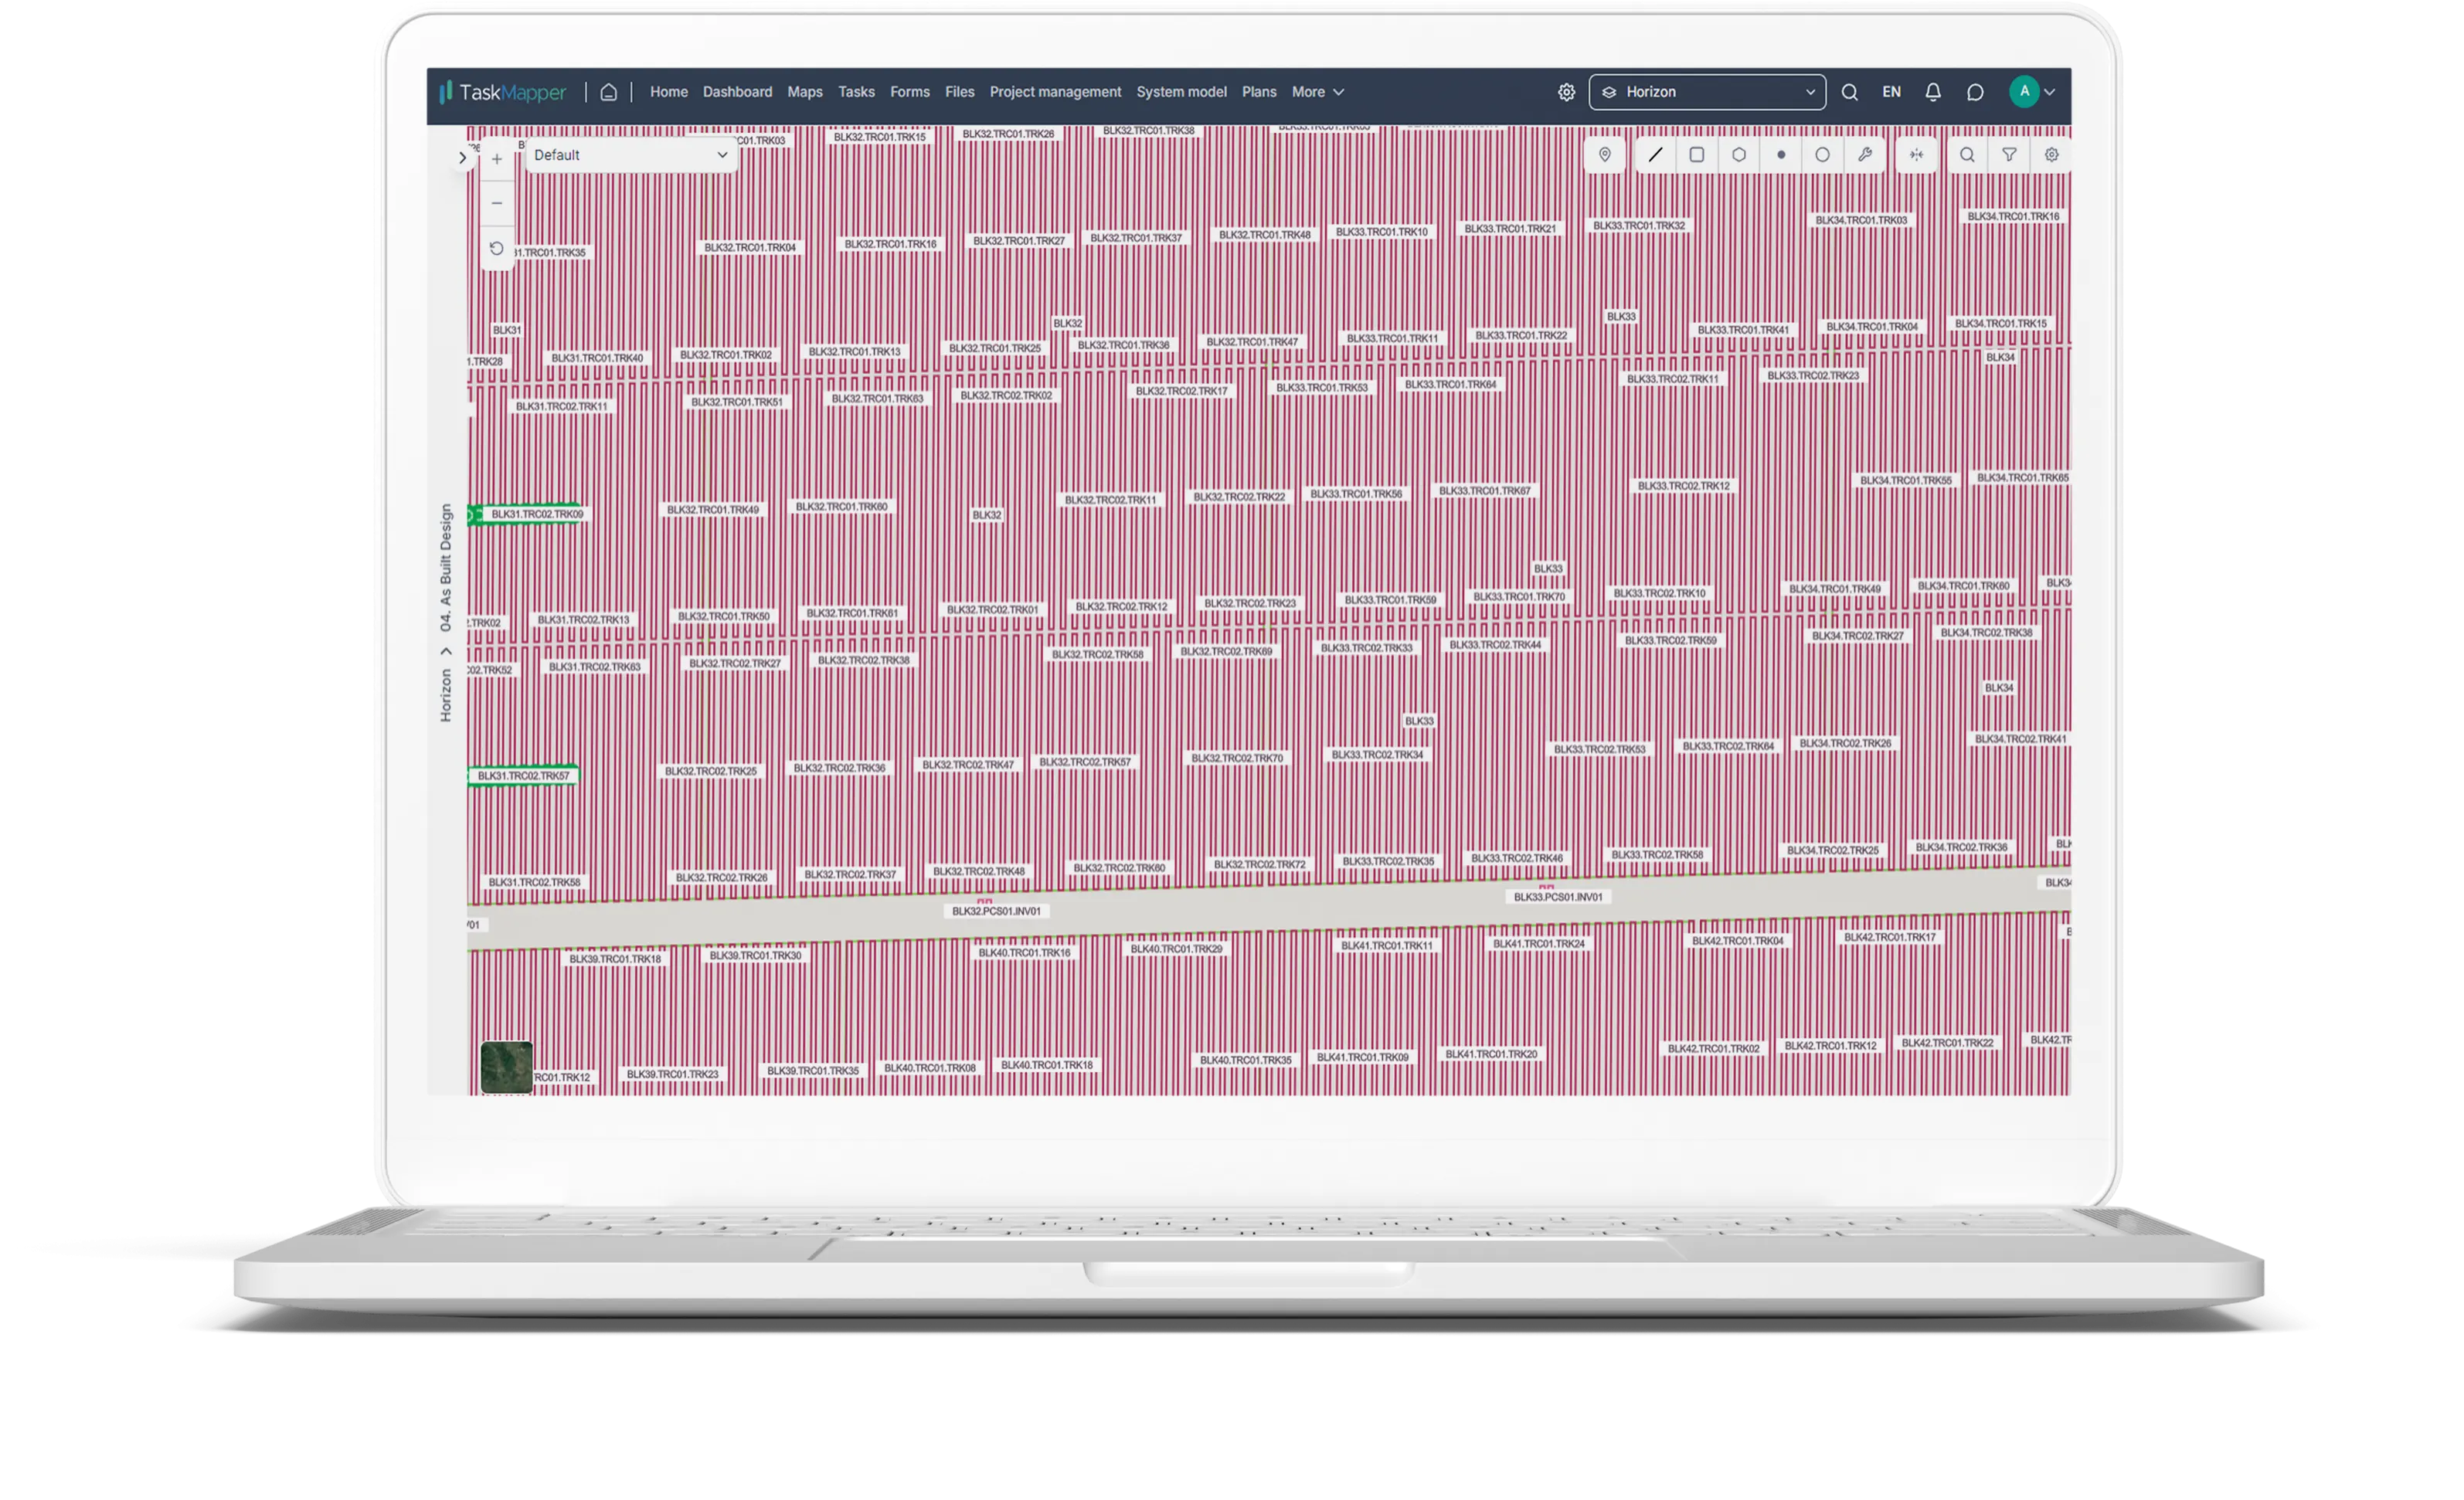The height and width of the screenshot is (1500, 2464).
Task: Open map settings gear in toolbar
Action: (2051, 155)
